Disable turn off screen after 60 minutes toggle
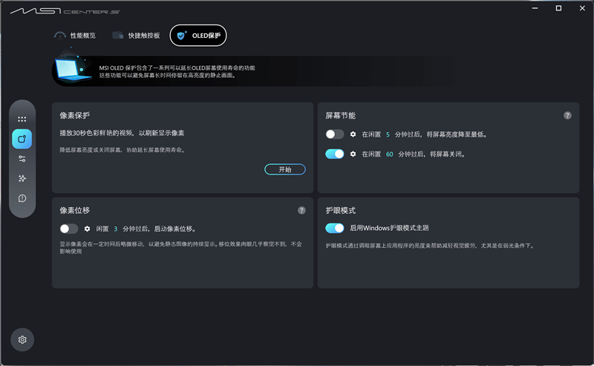 (x=335, y=154)
